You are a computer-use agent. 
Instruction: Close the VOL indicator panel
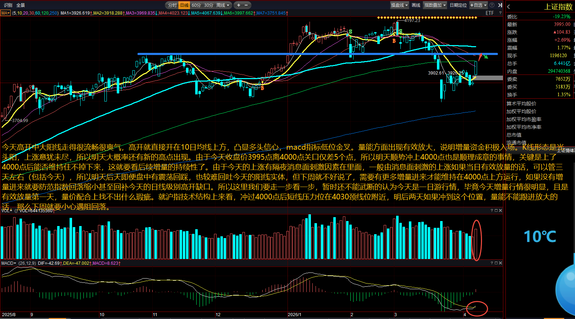point(500,210)
